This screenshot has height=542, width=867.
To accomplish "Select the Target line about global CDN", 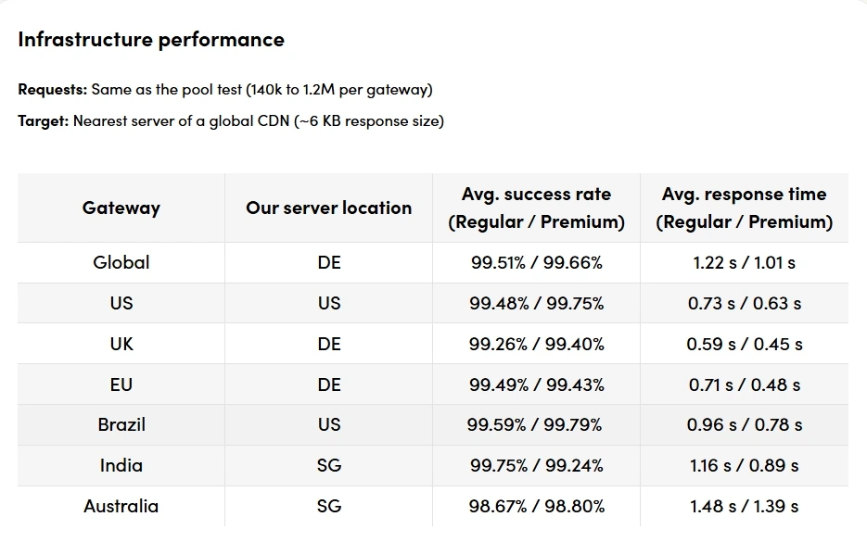I will 231,121.
